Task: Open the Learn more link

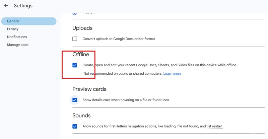Action: tap(172, 74)
